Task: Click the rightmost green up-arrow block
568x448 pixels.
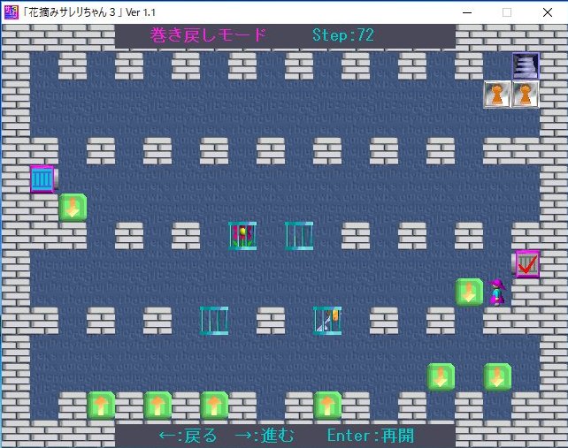Action: coord(327,406)
